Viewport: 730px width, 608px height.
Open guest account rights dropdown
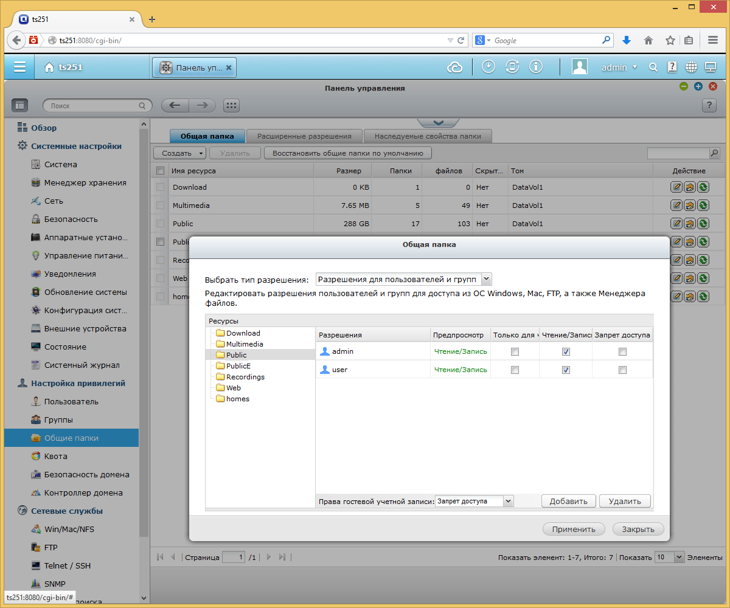coord(474,501)
